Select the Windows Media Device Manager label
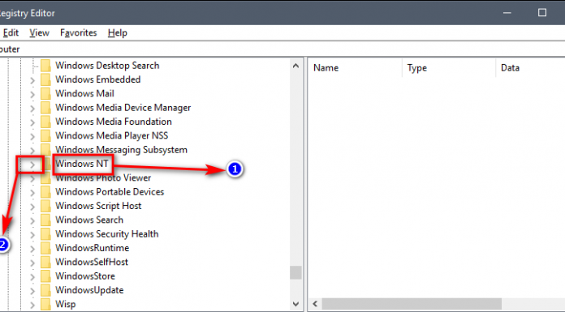 (x=123, y=108)
